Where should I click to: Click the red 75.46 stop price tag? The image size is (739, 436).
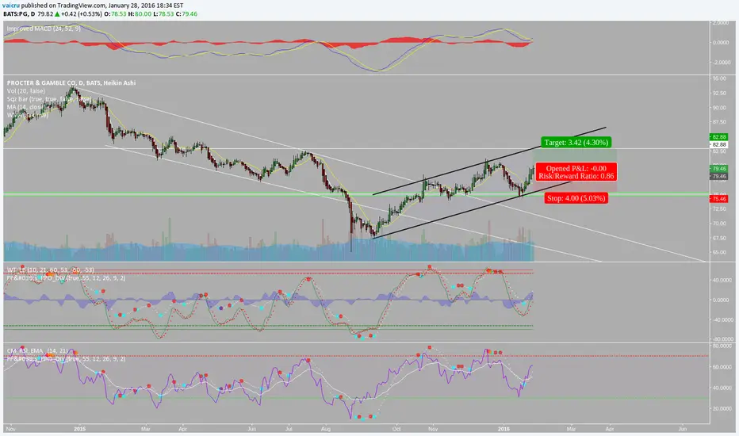[718, 199]
